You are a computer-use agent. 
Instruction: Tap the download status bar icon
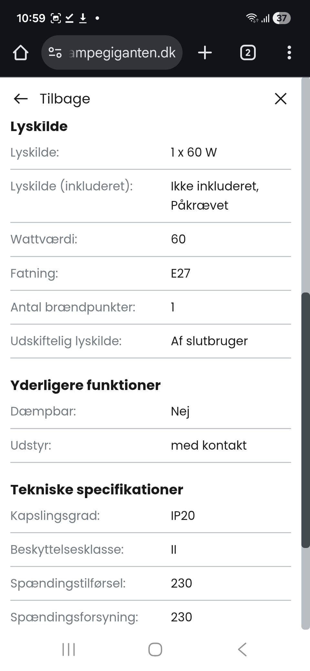click(83, 18)
